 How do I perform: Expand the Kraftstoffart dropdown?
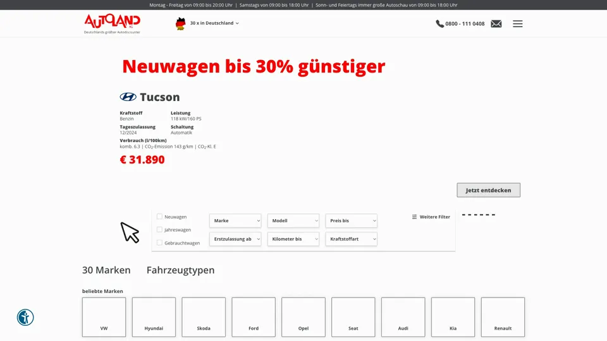pyautogui.click(x=352, y=239)
